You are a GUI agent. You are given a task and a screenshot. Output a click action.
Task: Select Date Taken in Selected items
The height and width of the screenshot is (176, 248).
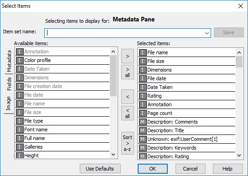187,87
